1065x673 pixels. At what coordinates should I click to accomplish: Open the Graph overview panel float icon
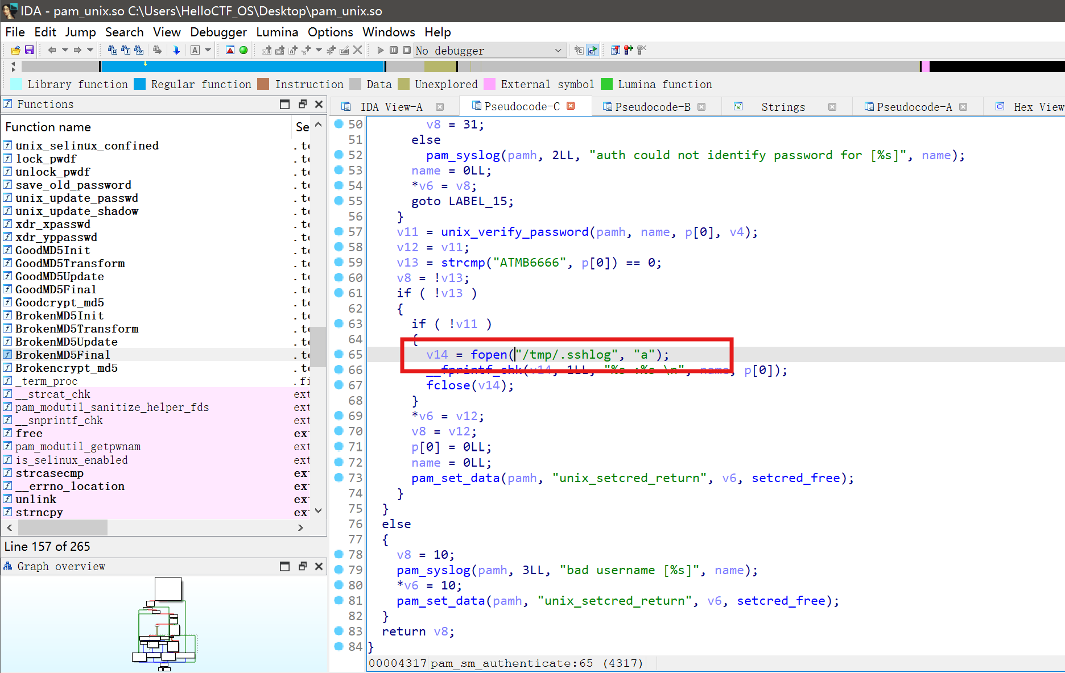tap(302, 566)
